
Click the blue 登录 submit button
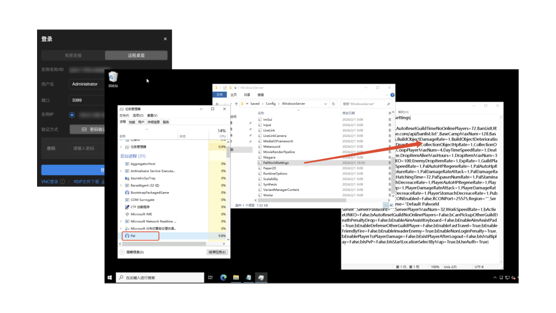coord(73,170)
